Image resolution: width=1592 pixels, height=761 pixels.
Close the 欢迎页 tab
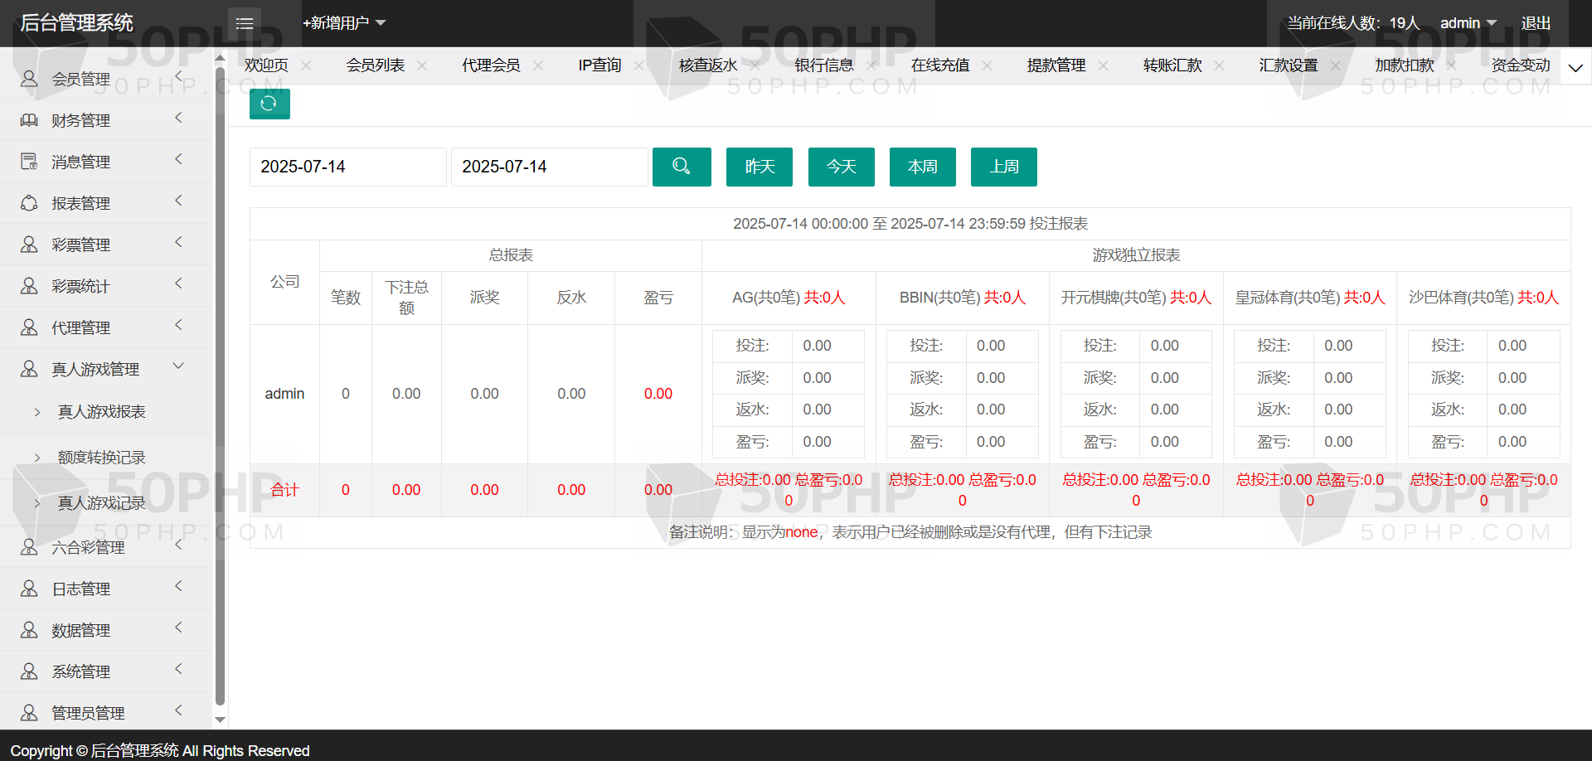(x=306, y=65)
